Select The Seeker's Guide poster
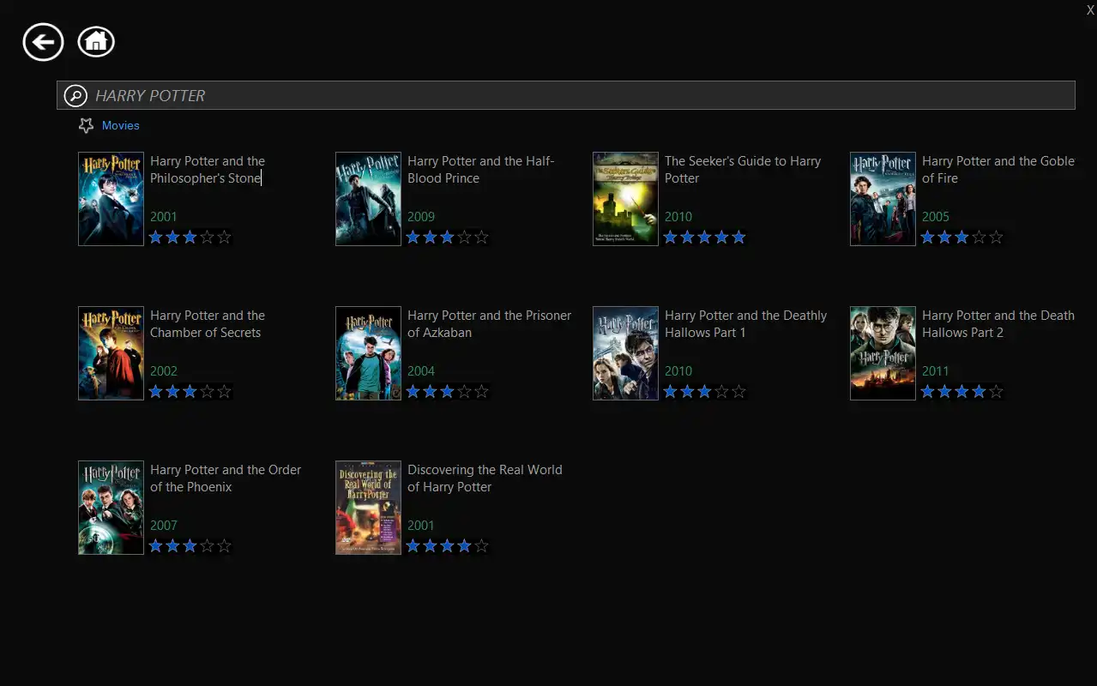Image resolution: width=1097 pixels, height=686 pixels. pos(625,199)
